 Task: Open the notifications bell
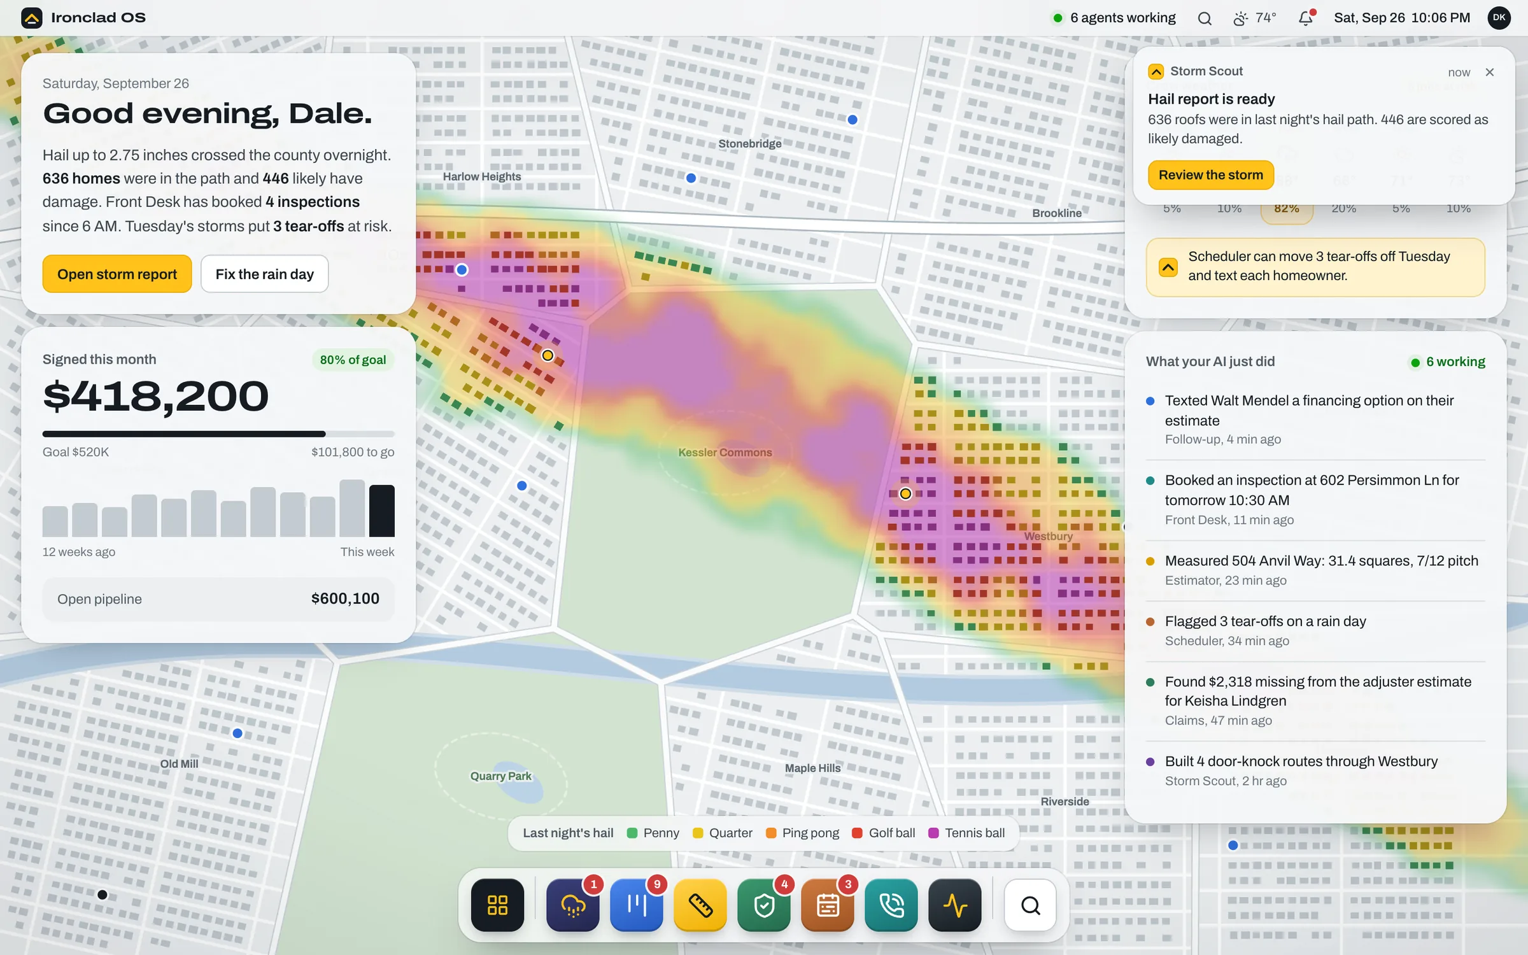(1306, 18)
